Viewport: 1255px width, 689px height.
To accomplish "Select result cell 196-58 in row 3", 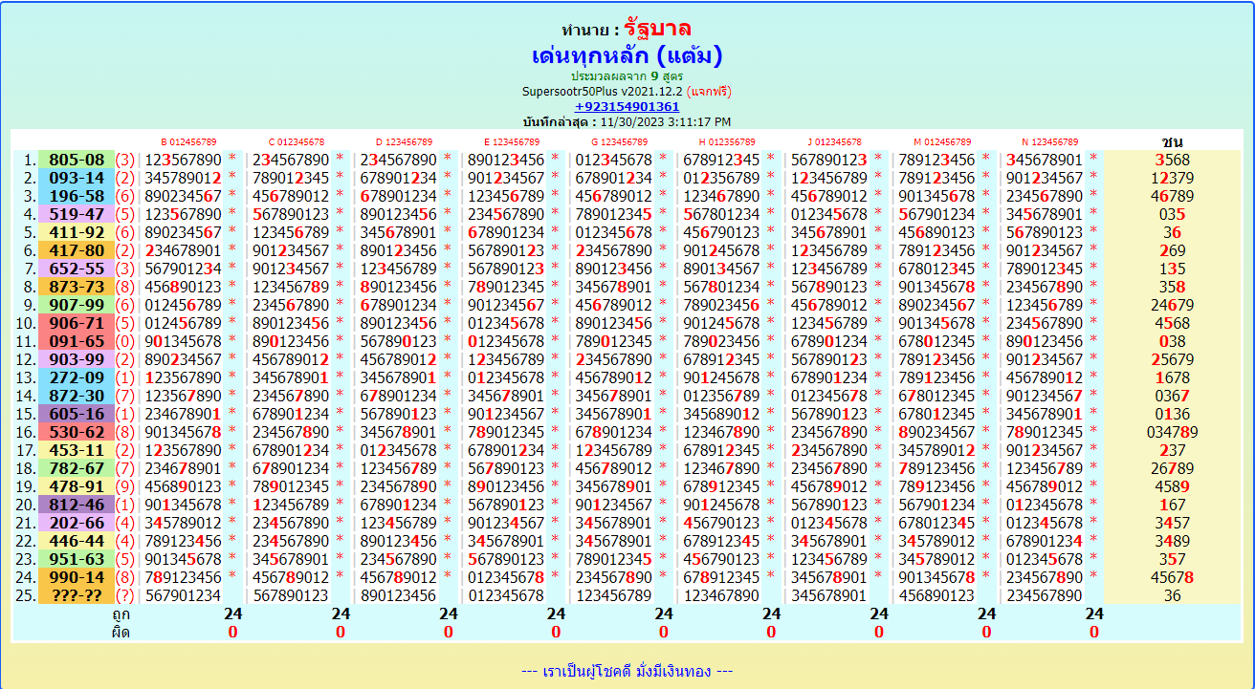I will [77, 196].
